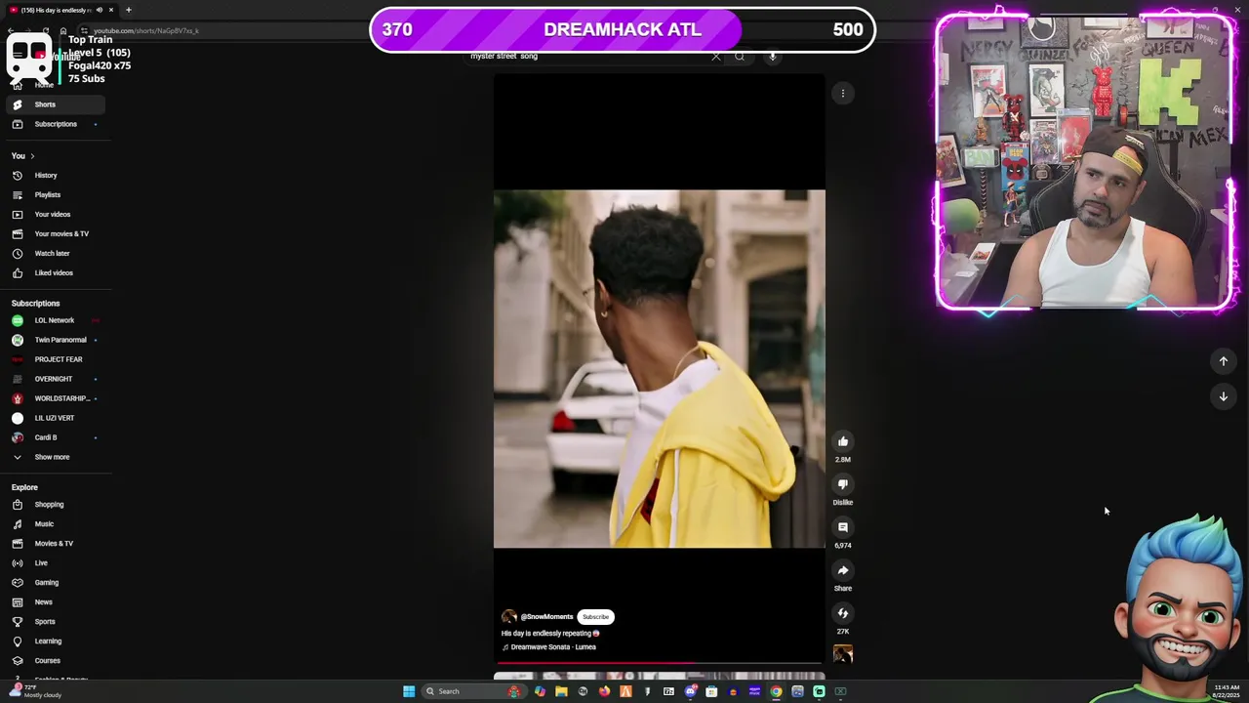Open the You section
This screenshot has height=703, width=1249.
coord(22,156)
